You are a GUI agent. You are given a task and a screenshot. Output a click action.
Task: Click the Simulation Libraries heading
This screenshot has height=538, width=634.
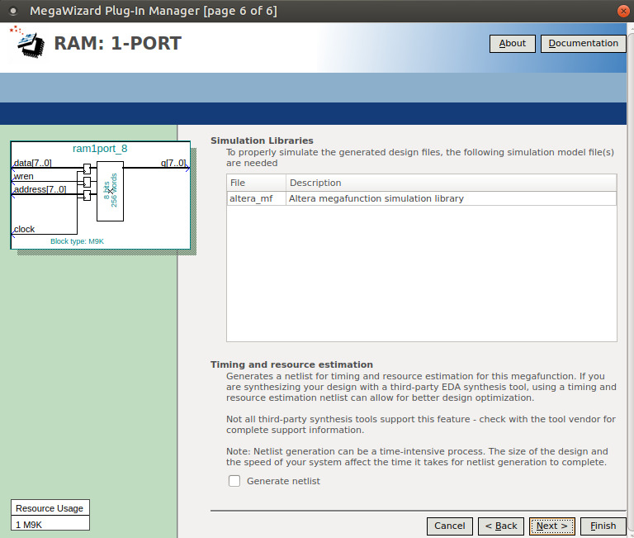click(262, 140)
